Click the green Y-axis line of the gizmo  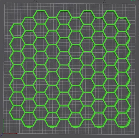tap(3, 126)
